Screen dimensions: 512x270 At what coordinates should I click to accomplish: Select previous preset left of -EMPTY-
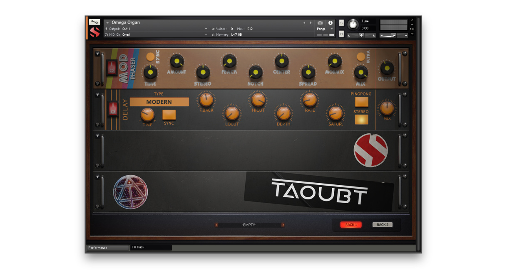(216, 225)
